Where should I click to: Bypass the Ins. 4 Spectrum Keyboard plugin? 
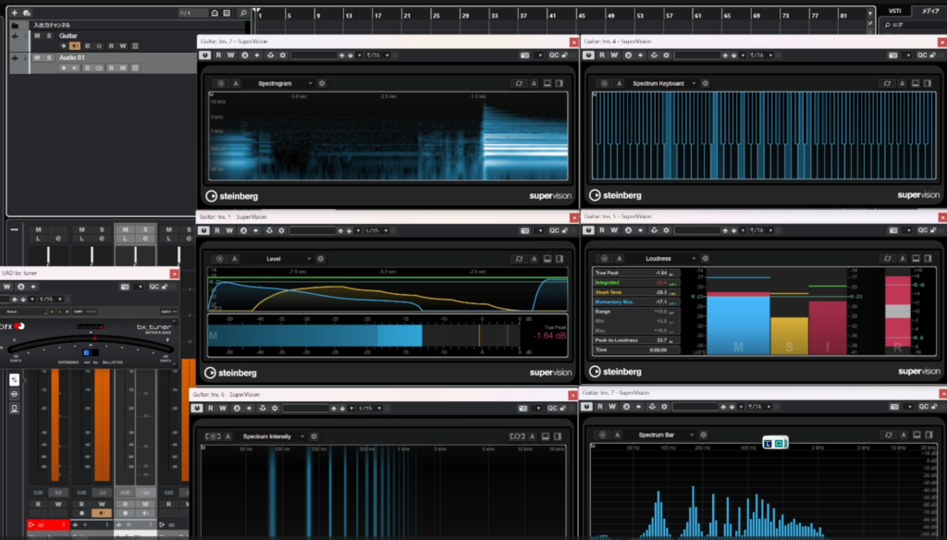(589, 55)
